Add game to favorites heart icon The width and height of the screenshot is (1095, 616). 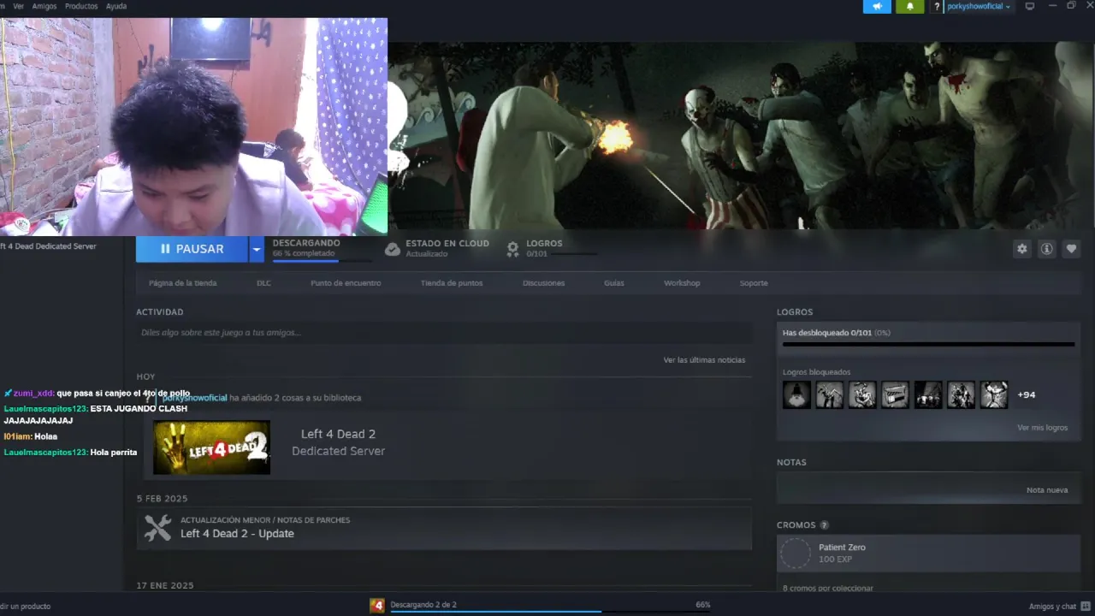click(1071, 249)
